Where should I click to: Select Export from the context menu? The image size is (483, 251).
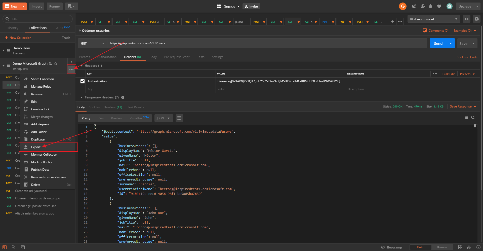point(36,147)
